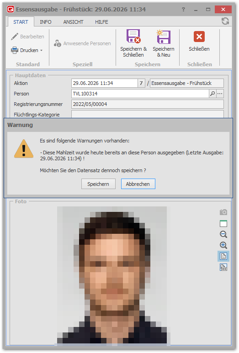Switch to the ANSICHT tab
Image resolution: width=239 pixels, height=353 pixels.
click(73, 22)
